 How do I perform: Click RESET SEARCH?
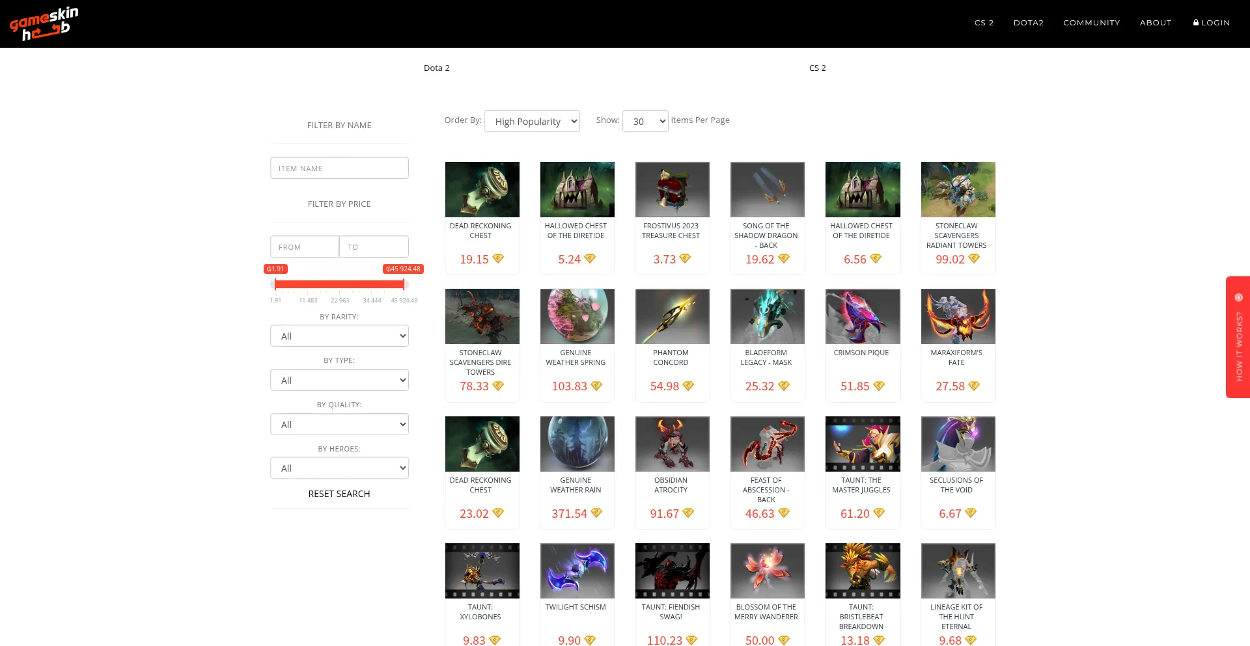pyautogui.click(x=339, y=493)
